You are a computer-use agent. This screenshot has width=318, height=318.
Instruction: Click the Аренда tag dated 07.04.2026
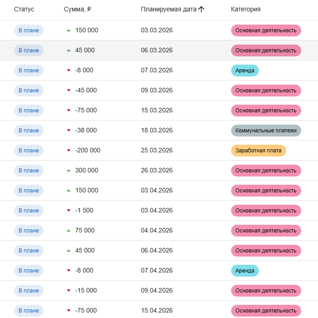point(245,271)
